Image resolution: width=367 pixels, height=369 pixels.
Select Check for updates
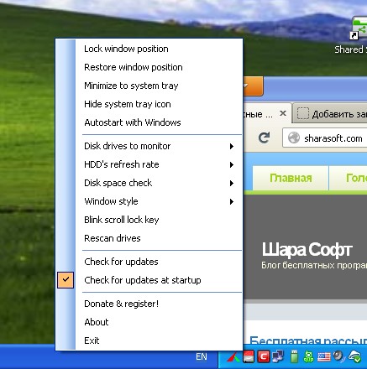(x=149, y=262)
